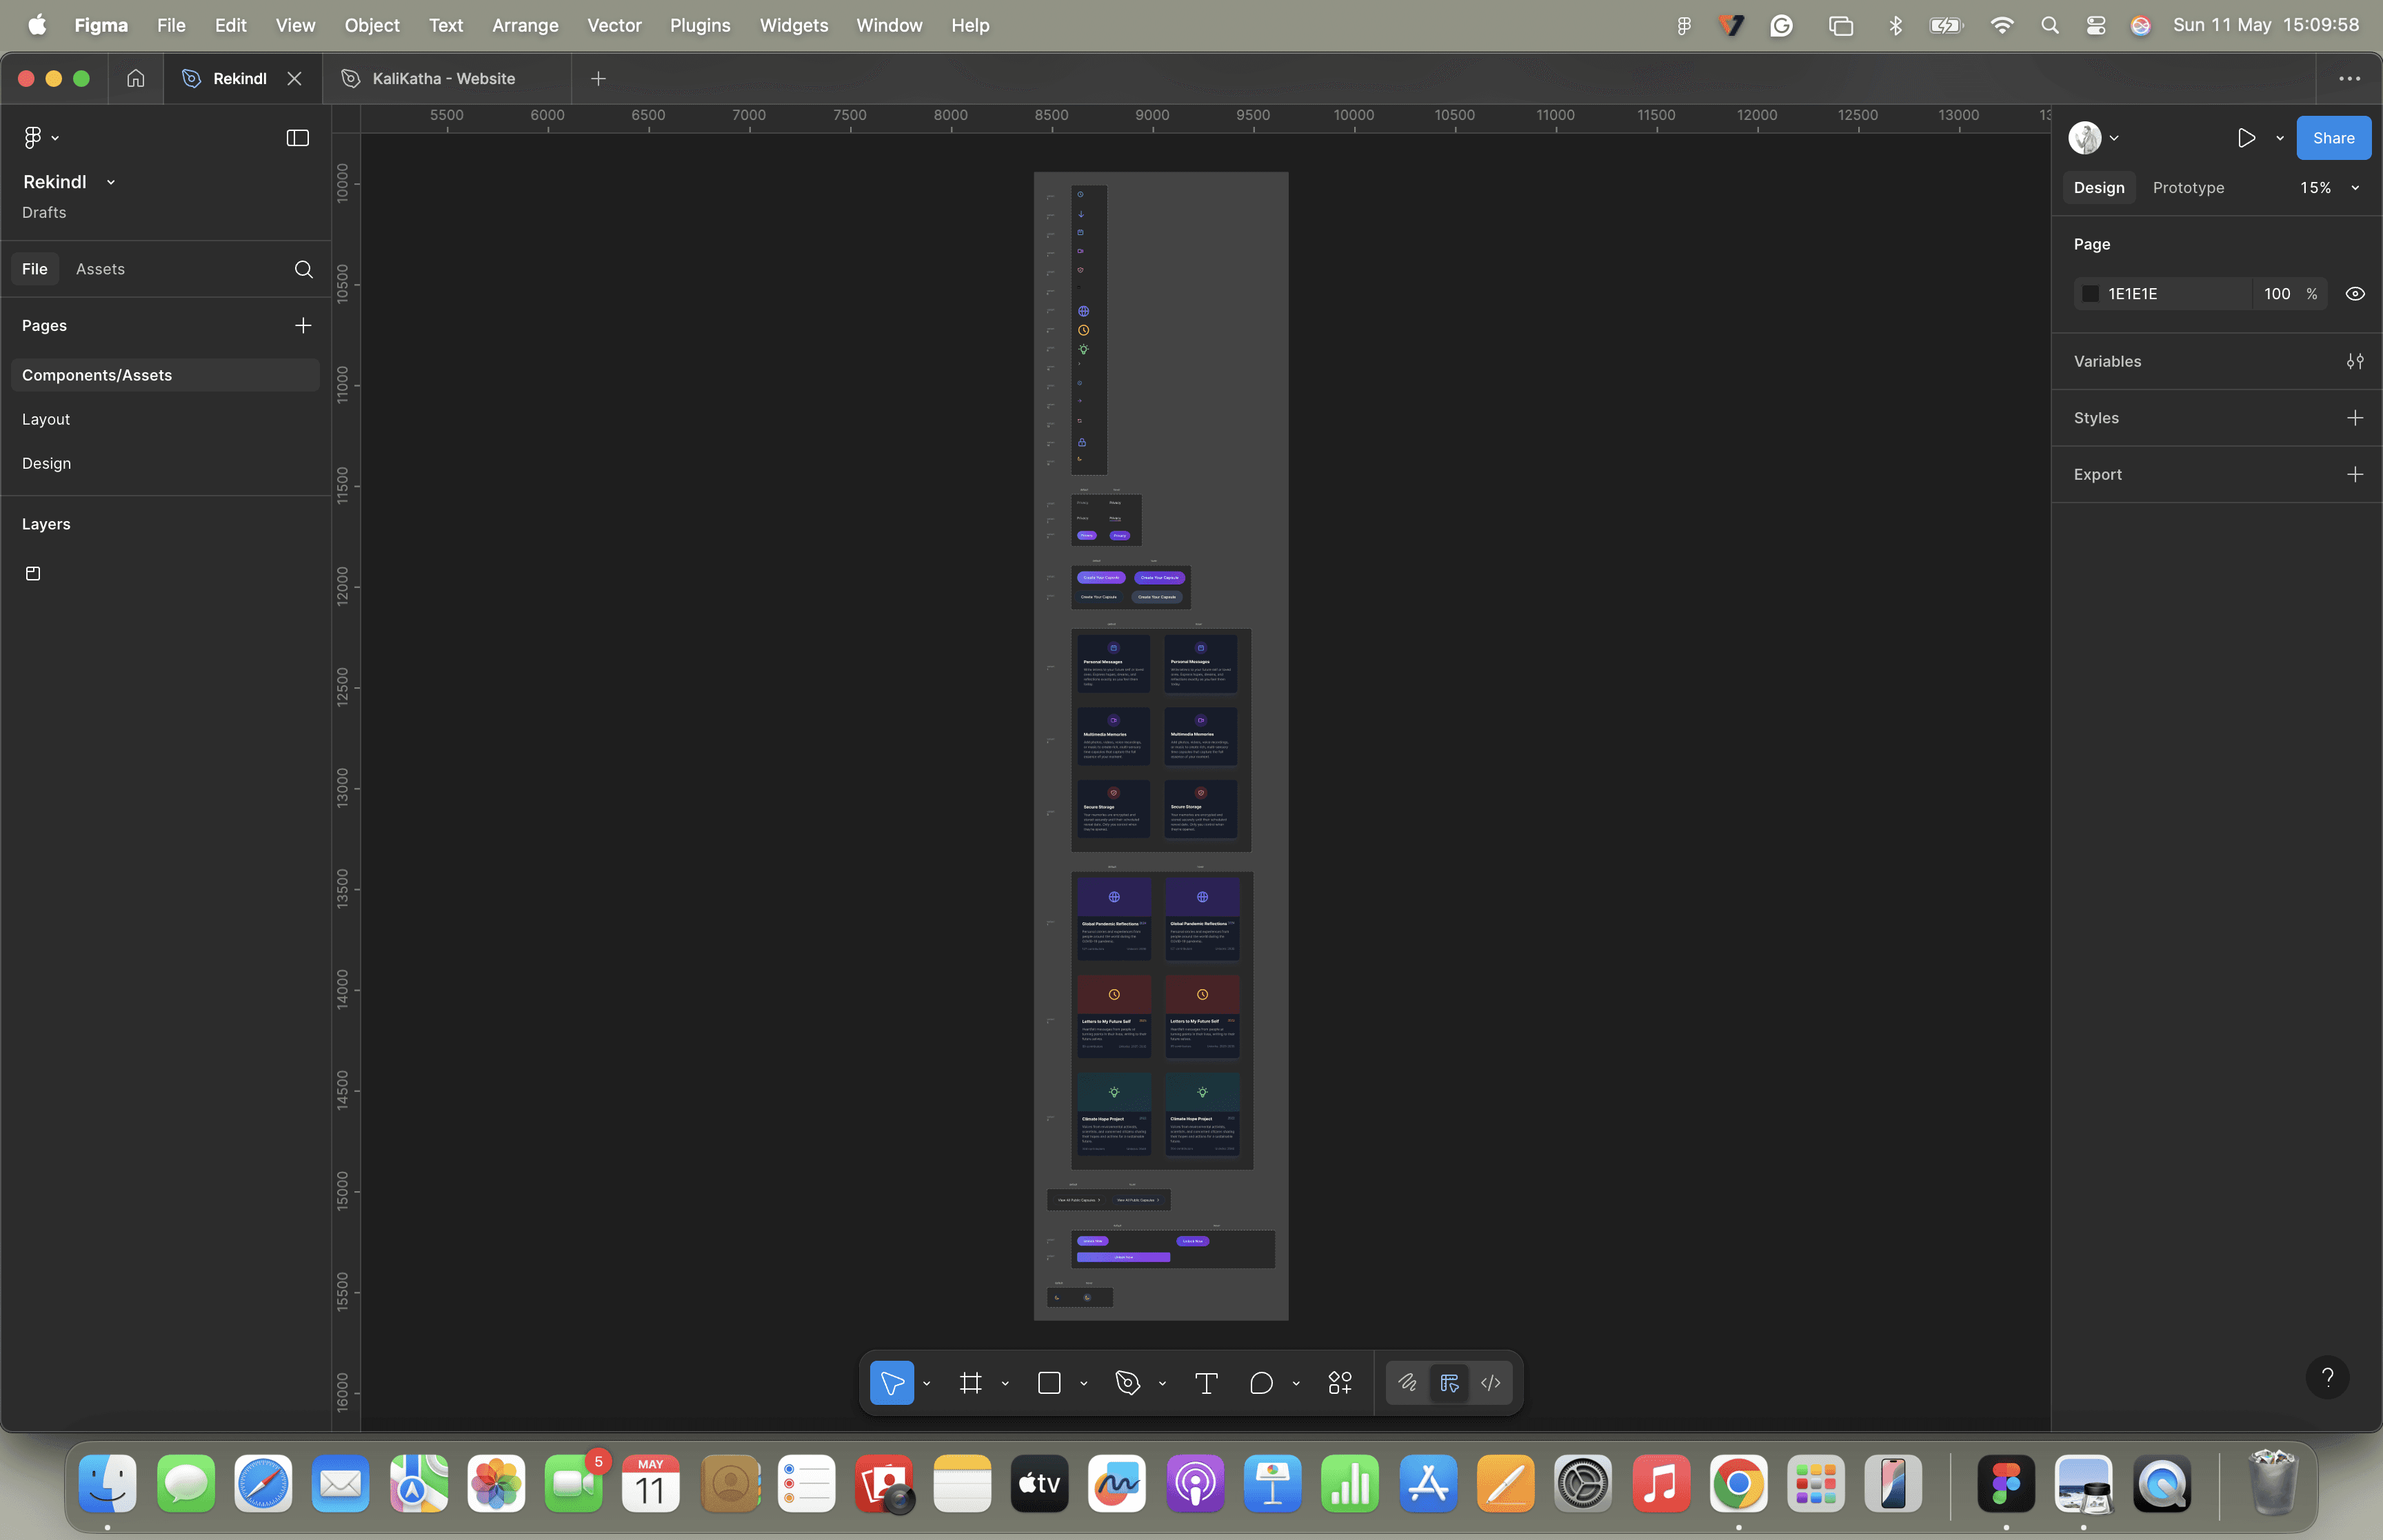Switch to Dev Mode toggle

pos(1490,1383)
